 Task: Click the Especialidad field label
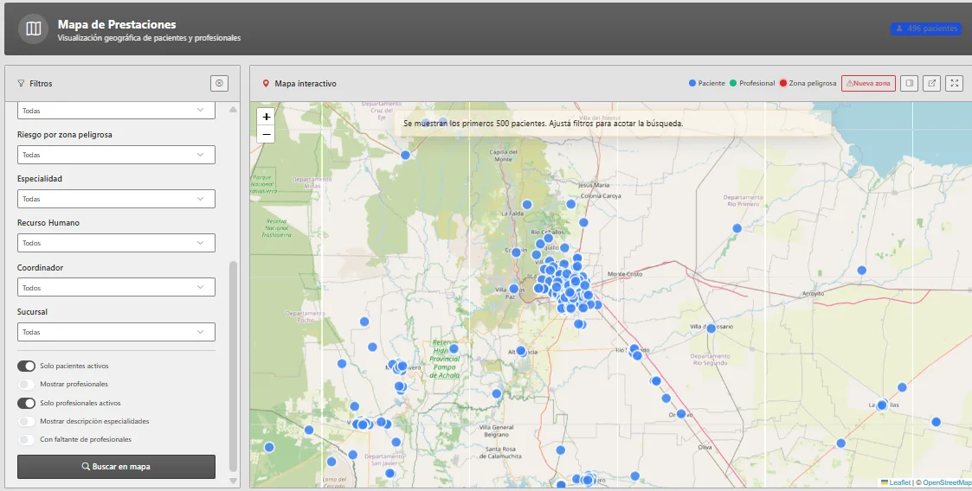[x=40, y=178]
